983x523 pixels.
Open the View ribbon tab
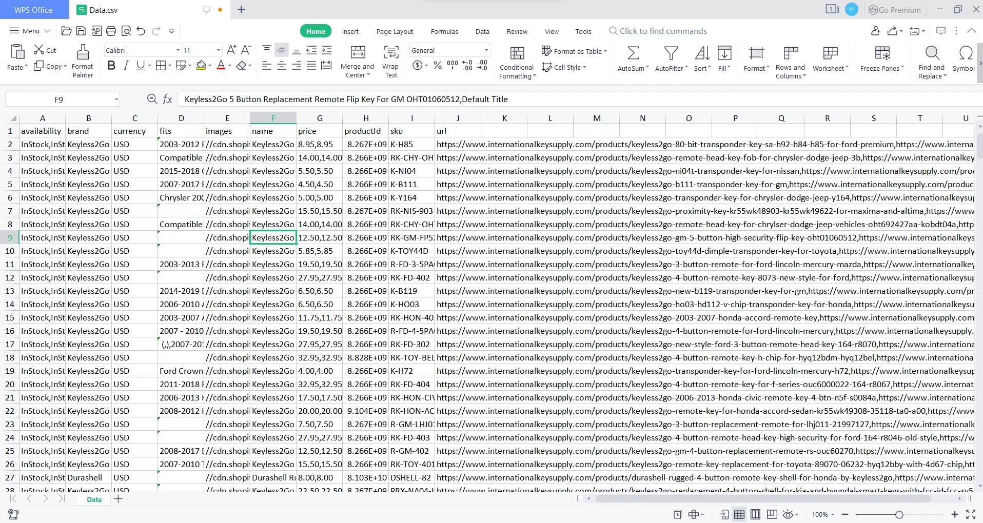click(x=552, y=31)
